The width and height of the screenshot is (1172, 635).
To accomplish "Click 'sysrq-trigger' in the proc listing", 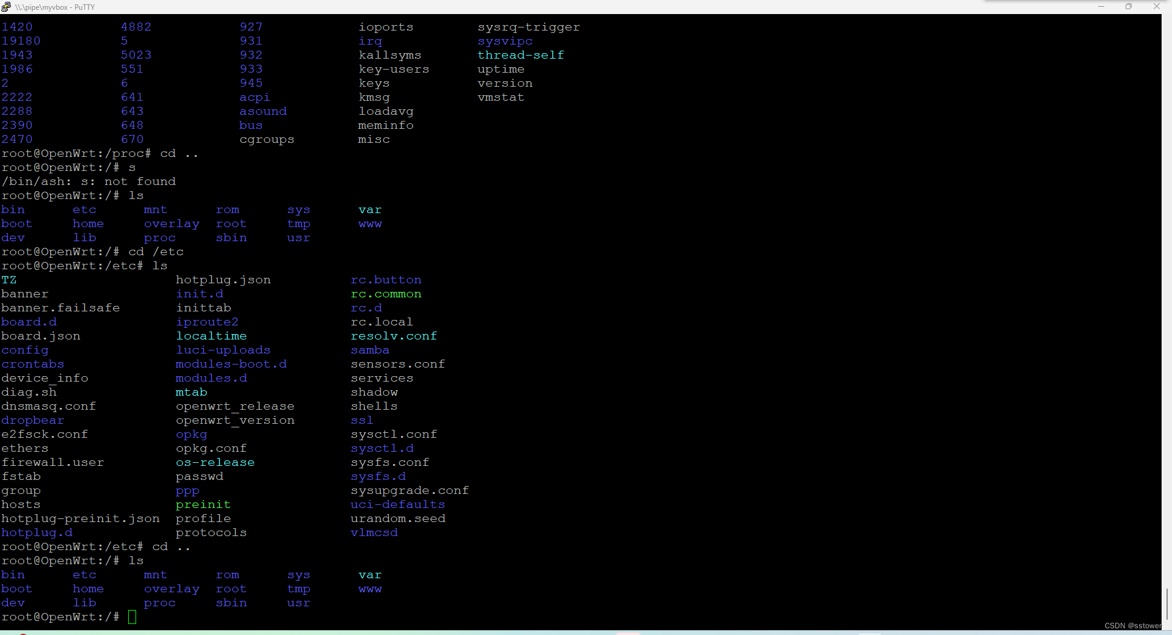I will click(529, 27).
